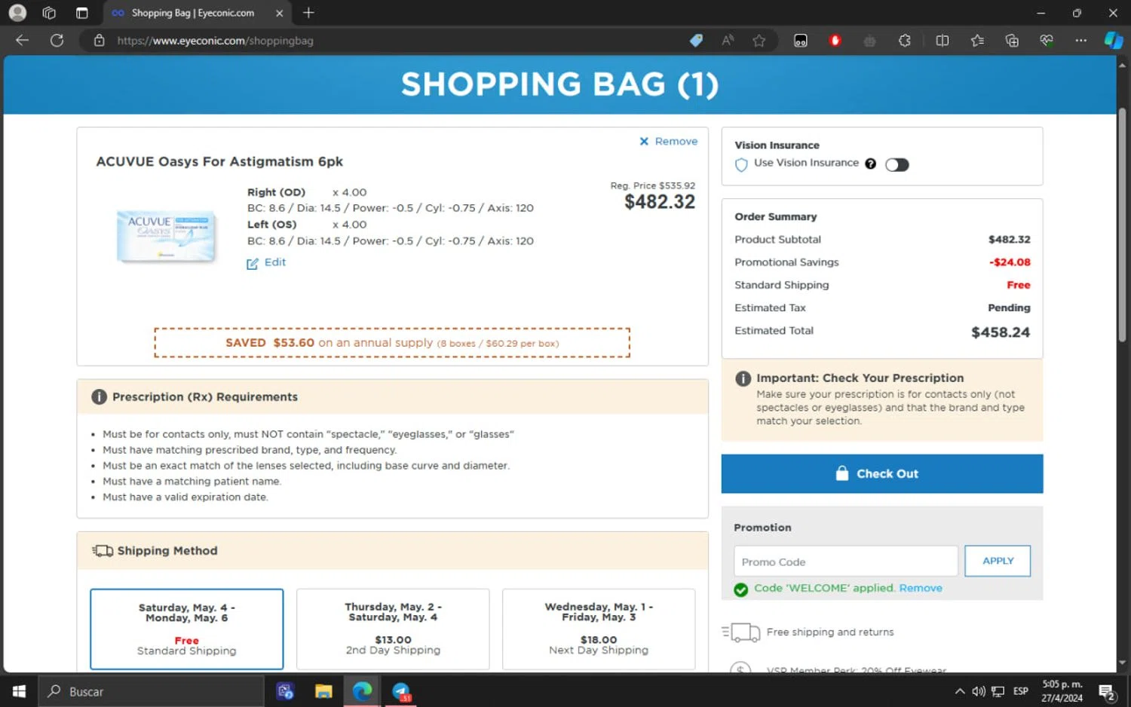Click the Prescription Requirements info icon

click(99, 396)
